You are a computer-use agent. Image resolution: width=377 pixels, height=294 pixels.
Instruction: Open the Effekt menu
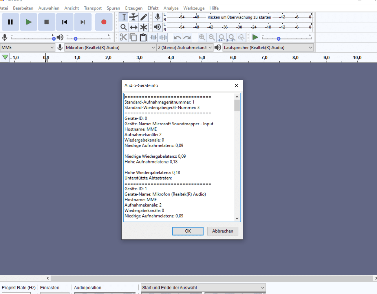pos(153,8)
